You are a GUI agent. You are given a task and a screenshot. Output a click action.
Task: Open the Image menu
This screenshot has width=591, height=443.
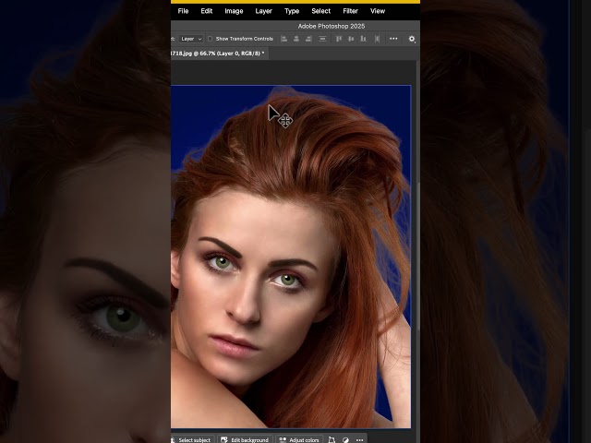(x=234, y=11)
